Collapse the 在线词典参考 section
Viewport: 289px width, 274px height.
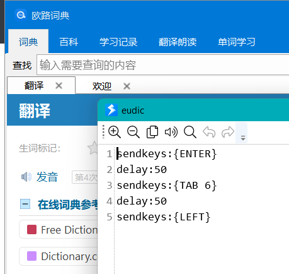25,204
